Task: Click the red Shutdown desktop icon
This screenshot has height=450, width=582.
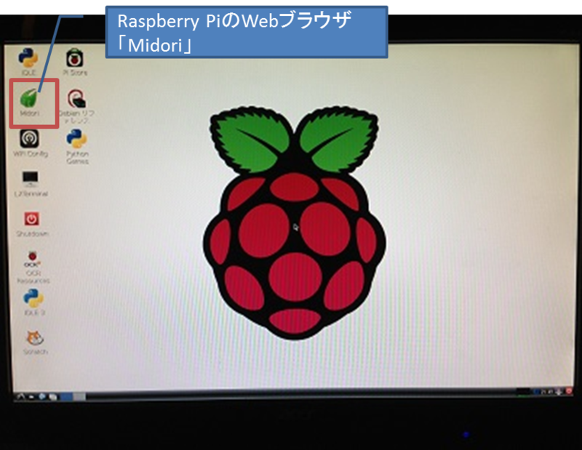Action: (32, 224)
